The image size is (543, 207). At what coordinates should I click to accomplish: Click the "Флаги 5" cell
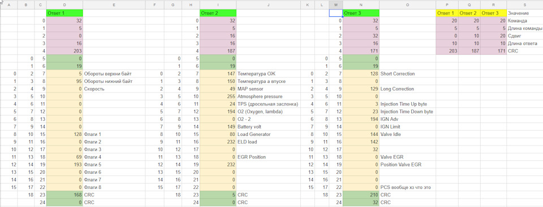114,165
